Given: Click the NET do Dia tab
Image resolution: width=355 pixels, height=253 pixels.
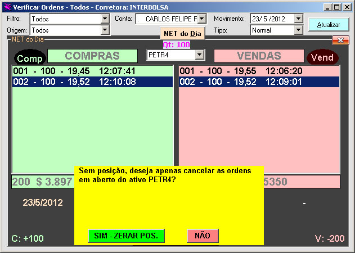Looking at the screenshot, I should point(182,33).
